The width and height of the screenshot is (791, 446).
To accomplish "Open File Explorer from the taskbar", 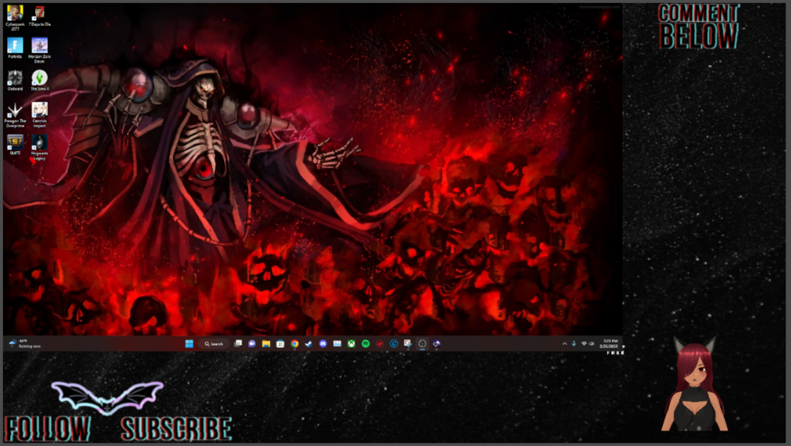I will point(266,344).
